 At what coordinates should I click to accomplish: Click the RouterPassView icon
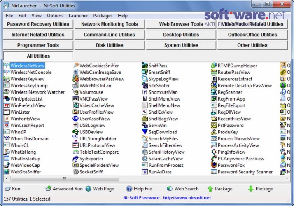[x=214, y=72]
